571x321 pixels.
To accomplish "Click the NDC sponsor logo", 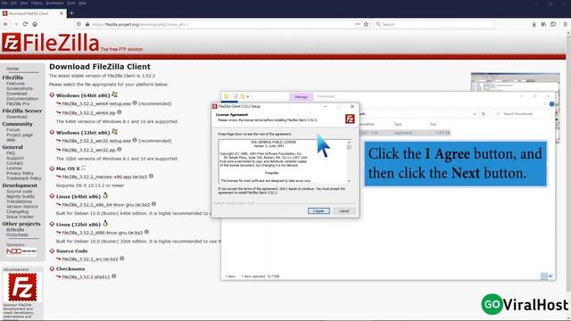I will [21, 251].
